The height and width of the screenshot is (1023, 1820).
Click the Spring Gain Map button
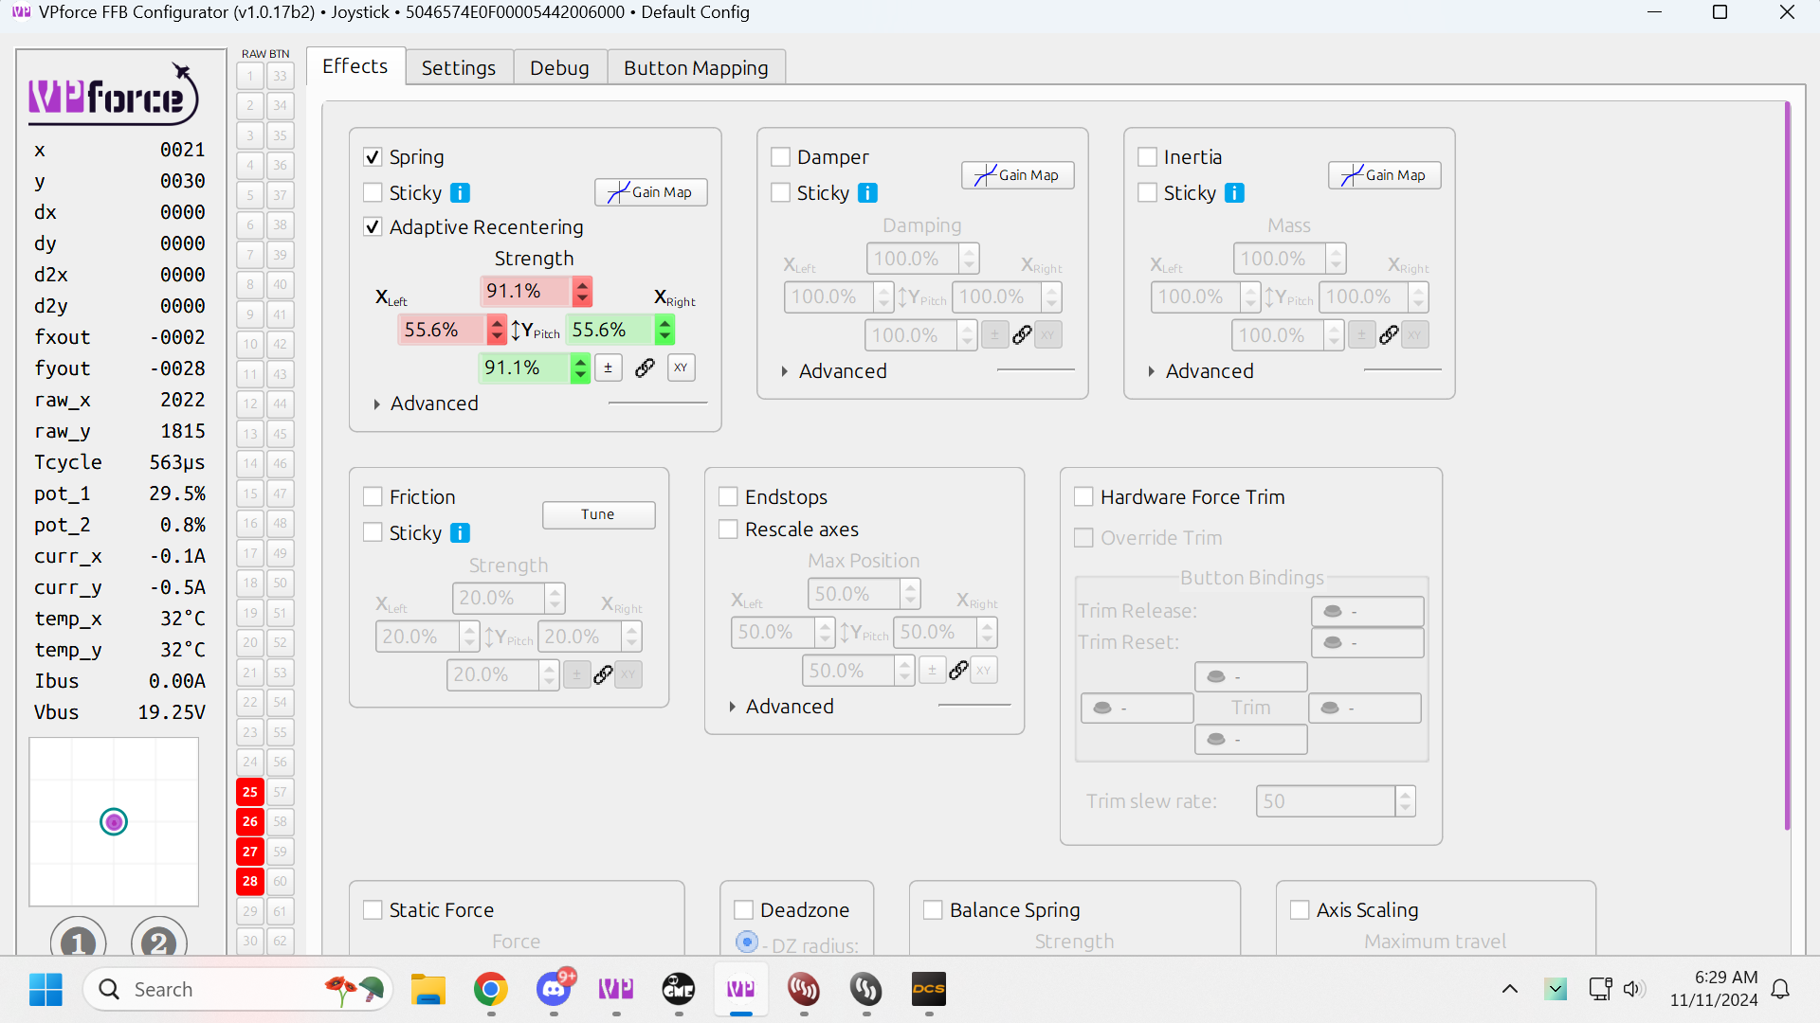(x=651, y=192)
